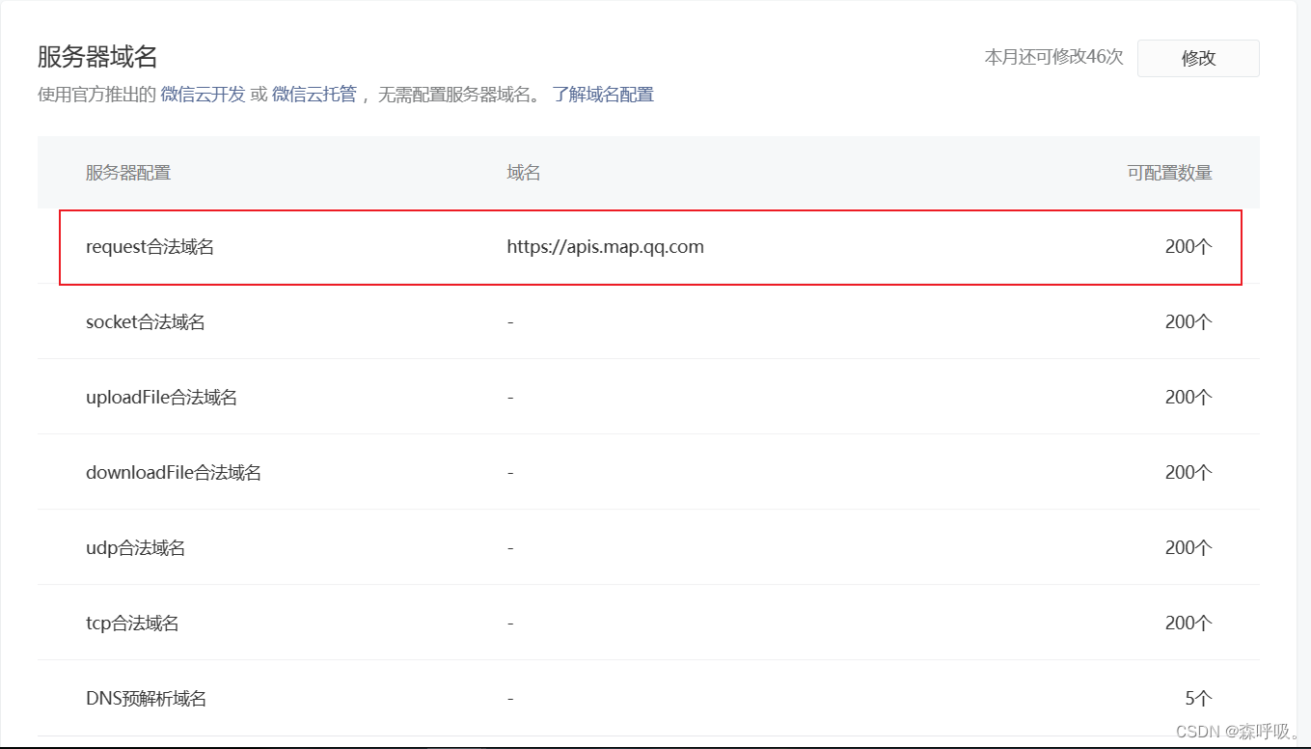1311x749 pixels.
Task: Select the tcp合法域名 row label
Action: [132, 623]
